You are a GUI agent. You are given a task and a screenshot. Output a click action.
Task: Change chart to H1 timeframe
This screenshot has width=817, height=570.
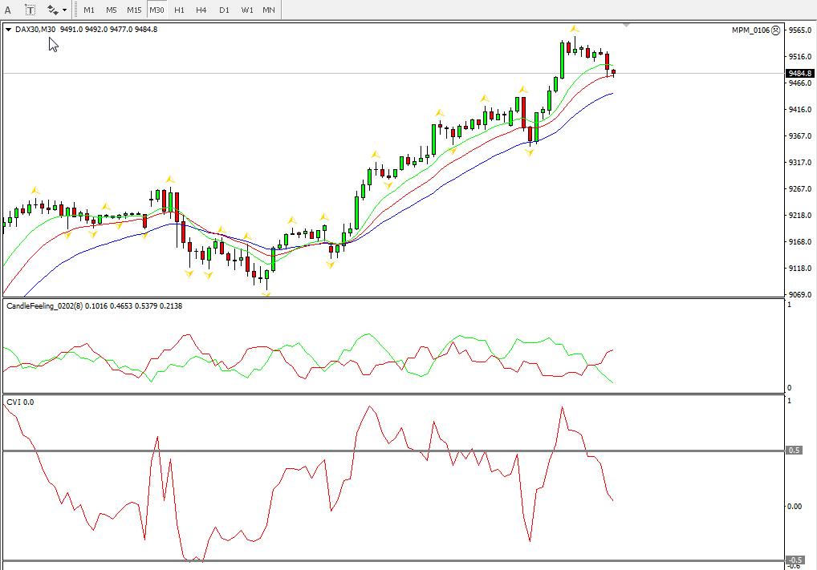[179, 10]
